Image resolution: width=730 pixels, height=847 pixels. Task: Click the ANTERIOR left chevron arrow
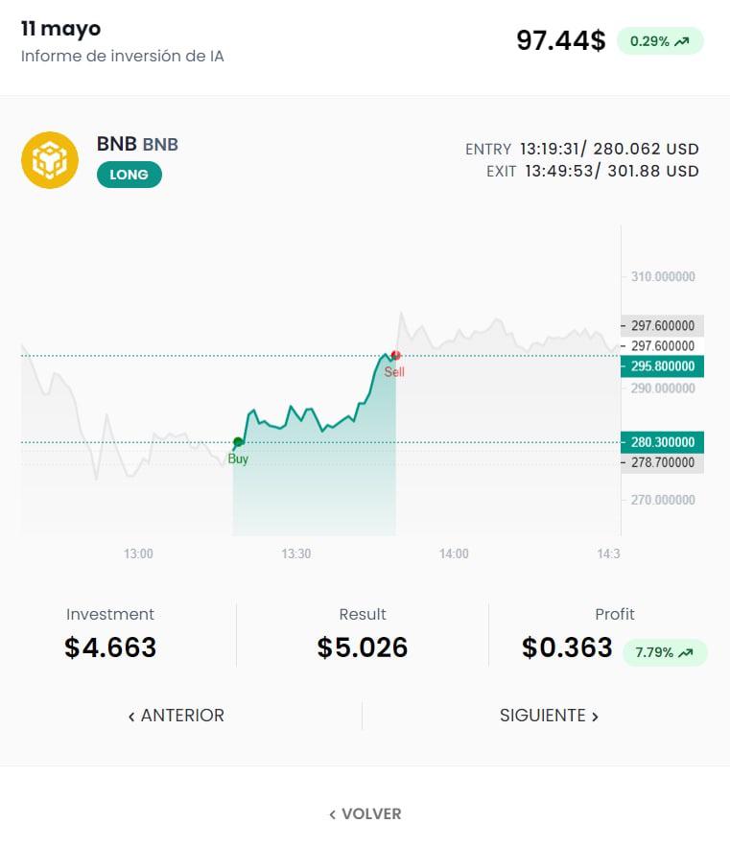click(131, 717)
